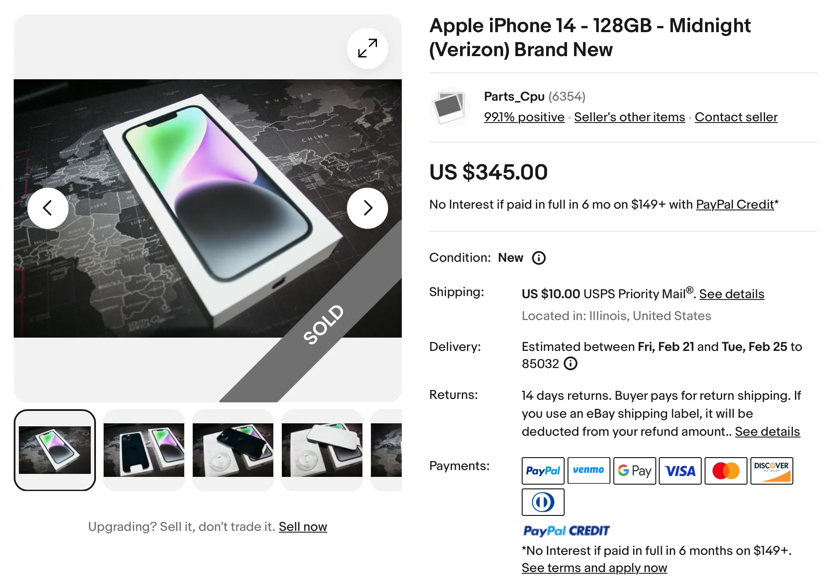
Task: Click the Parts_Cpu seller avatar
Action: click(449, 107)
